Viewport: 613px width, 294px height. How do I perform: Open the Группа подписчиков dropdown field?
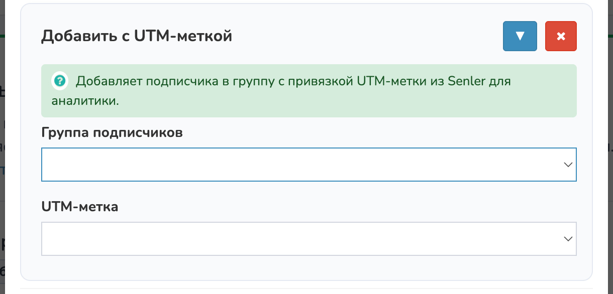(301, 164)
